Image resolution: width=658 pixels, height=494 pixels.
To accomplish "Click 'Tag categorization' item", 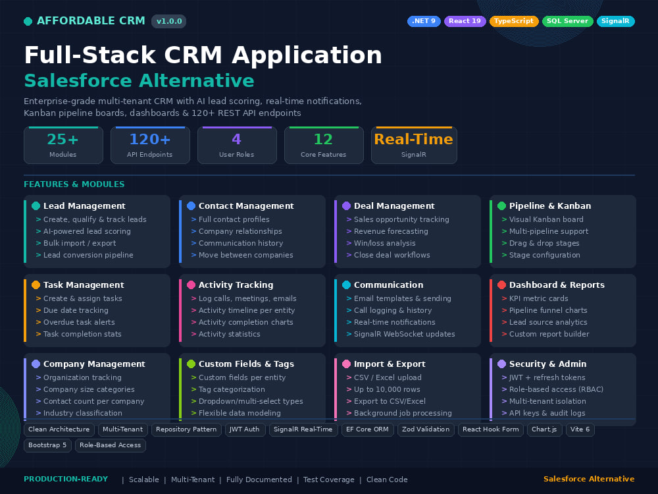I will pos(232,389).
